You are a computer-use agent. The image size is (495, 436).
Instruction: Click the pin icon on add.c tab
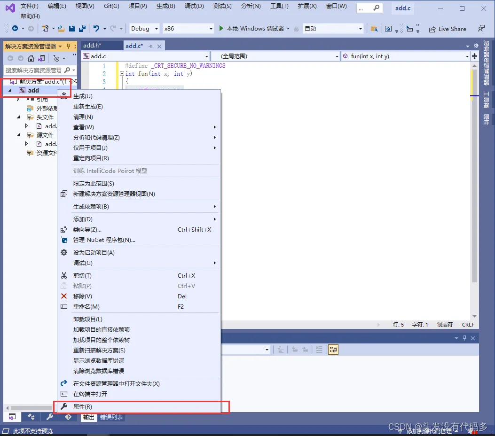[150, 47]
